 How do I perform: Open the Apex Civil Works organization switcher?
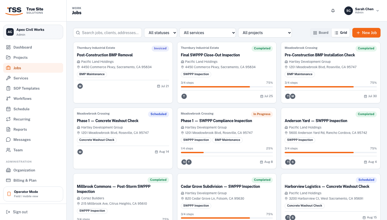point(33,32)
